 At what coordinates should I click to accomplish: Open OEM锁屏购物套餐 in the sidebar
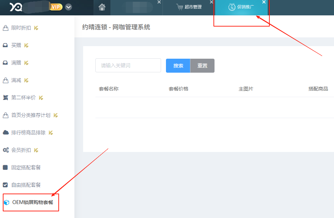point(32,202)
